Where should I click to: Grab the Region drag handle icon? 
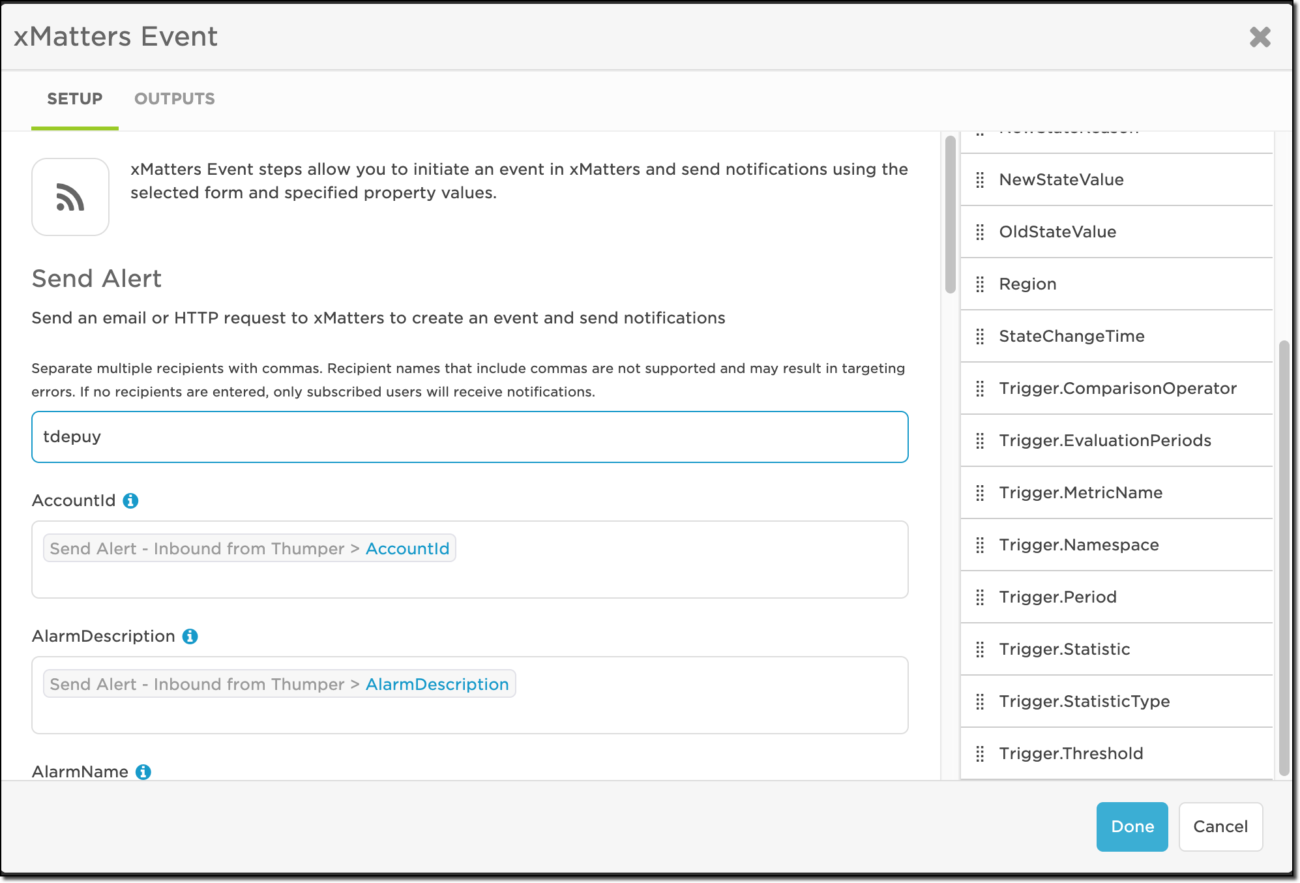point(980,284)
